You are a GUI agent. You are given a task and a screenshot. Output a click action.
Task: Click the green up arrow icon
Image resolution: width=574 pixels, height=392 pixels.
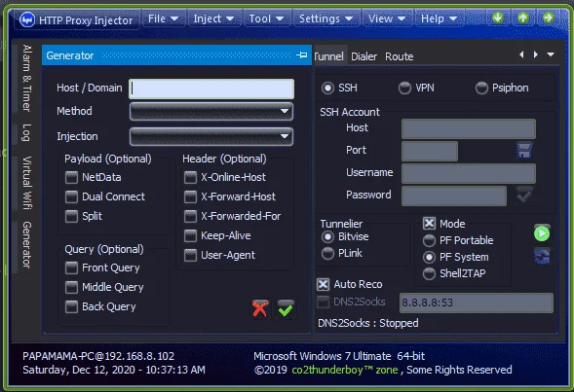click(x=522, y=18)
